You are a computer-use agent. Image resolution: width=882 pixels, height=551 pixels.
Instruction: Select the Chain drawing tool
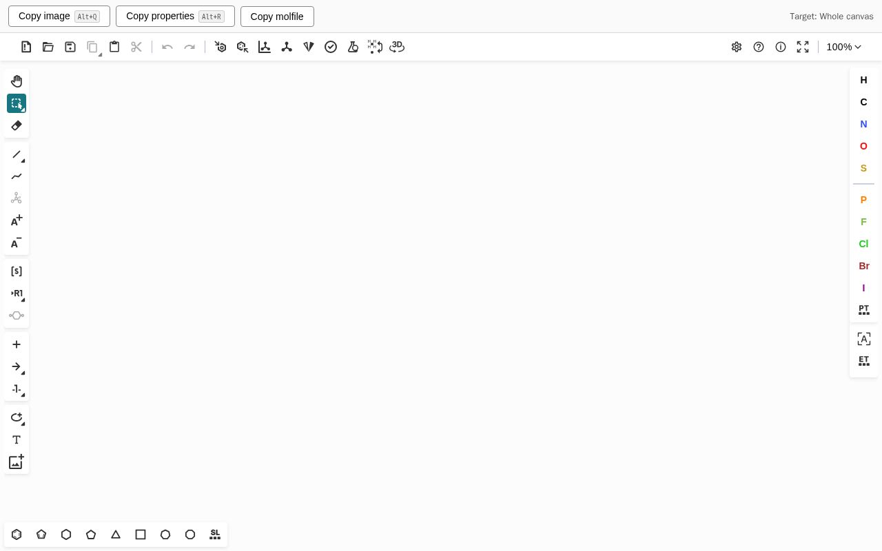point(17,176)
